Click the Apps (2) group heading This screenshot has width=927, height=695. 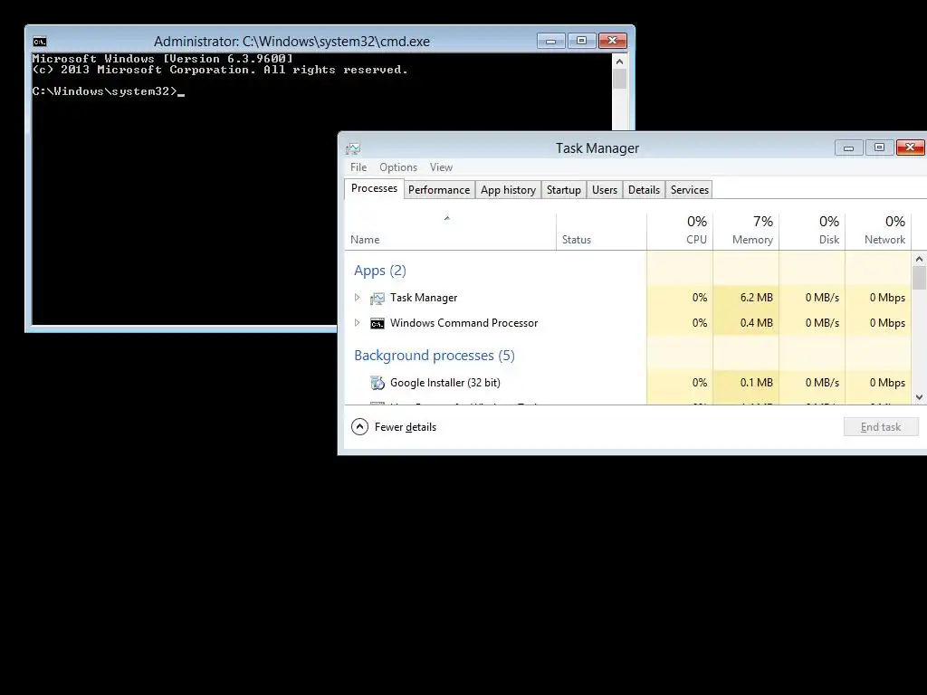pyautogui.click(x=380, y=271)
